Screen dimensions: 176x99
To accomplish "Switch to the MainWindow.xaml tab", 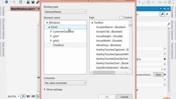I will [x=22, y=9].
